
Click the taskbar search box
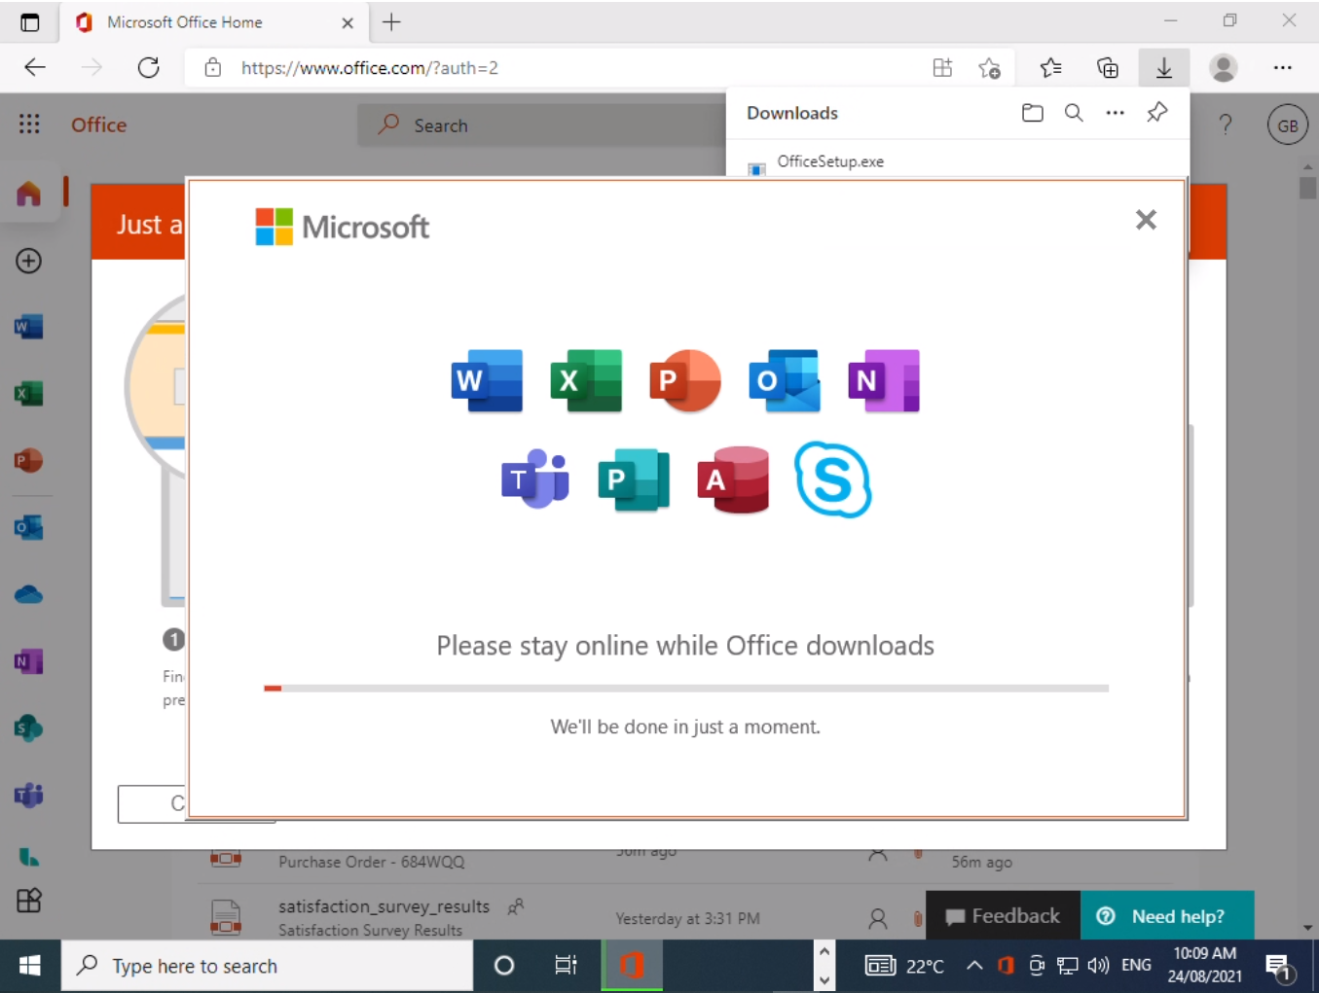(x=268, y=966)
